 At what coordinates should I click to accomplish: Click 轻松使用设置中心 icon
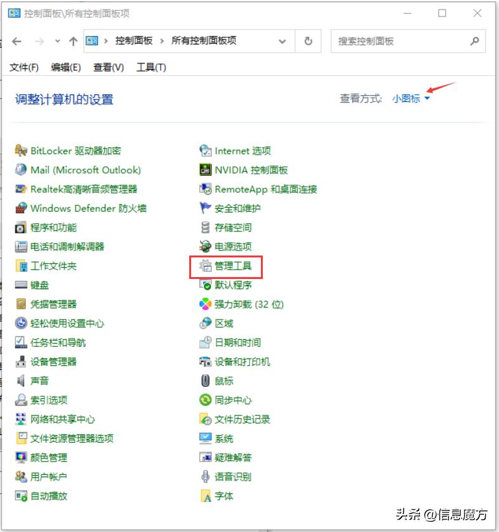click(21, 323)
